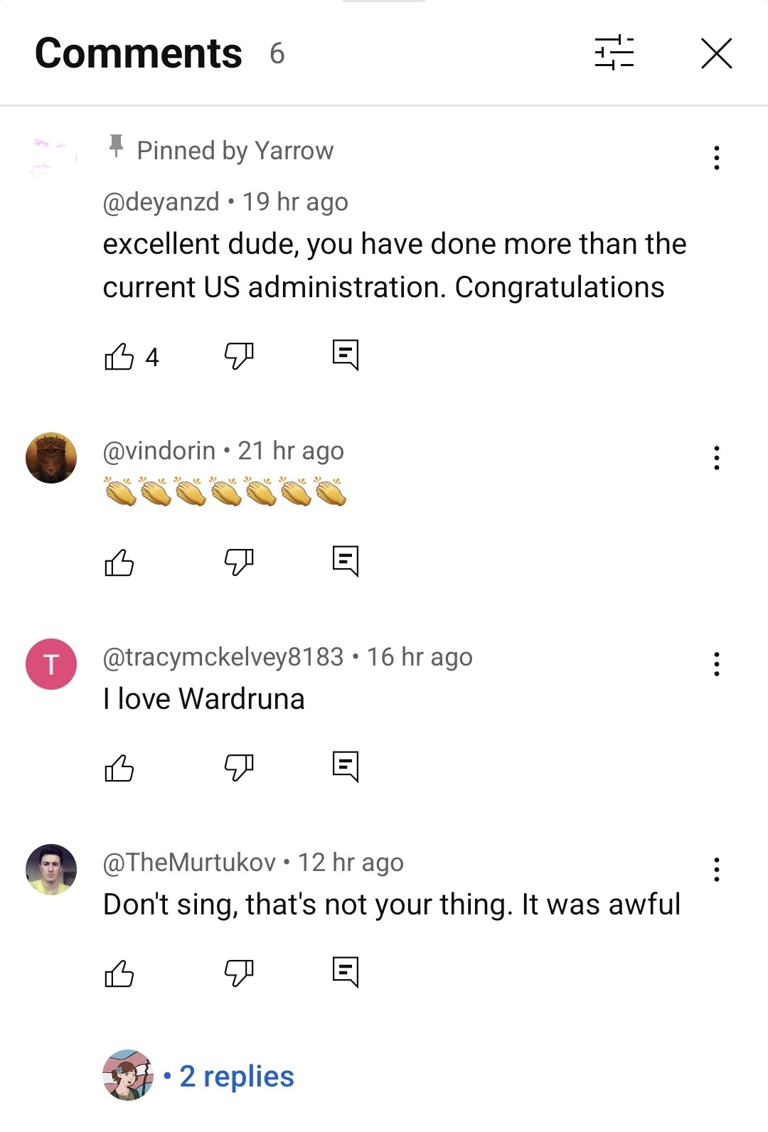Open more options for @vindorin comment
The width and height of the screenshot is (768, 1132).
716,458
